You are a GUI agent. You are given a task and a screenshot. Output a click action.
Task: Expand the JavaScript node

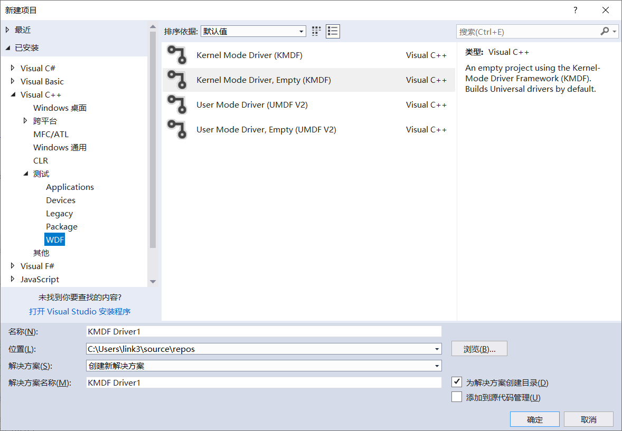pos(13,279)
